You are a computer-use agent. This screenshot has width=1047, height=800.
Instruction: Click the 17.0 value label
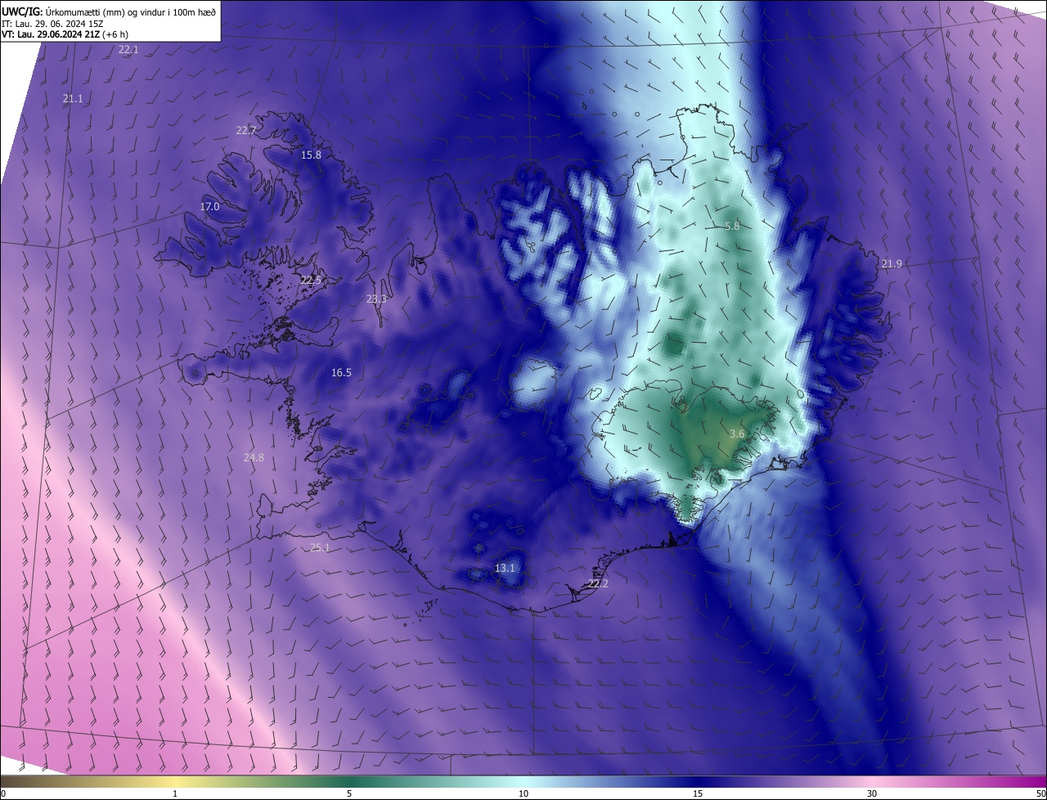coord(210,207)
